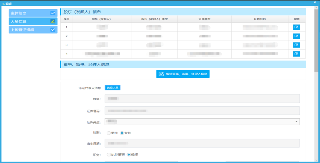Click edit icon for shareholder row 1
320x163 pixels.
297,27
